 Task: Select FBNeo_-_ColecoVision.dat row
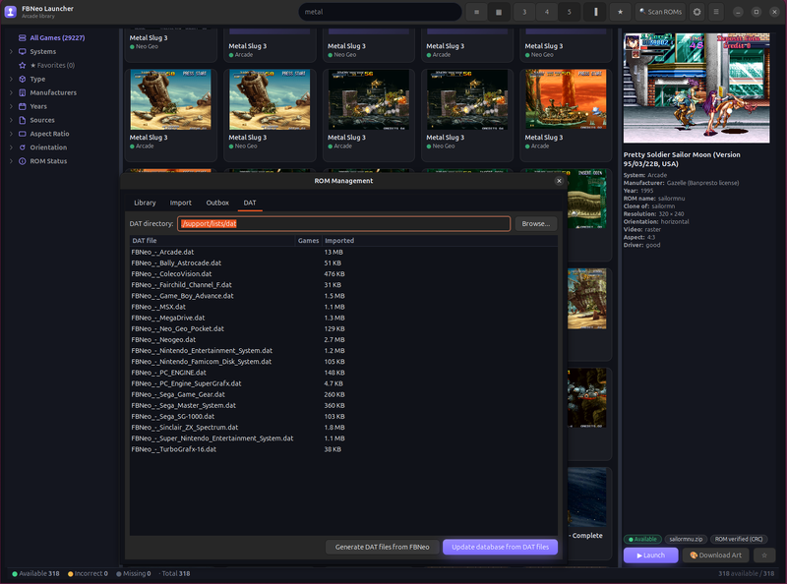[343, 274]
